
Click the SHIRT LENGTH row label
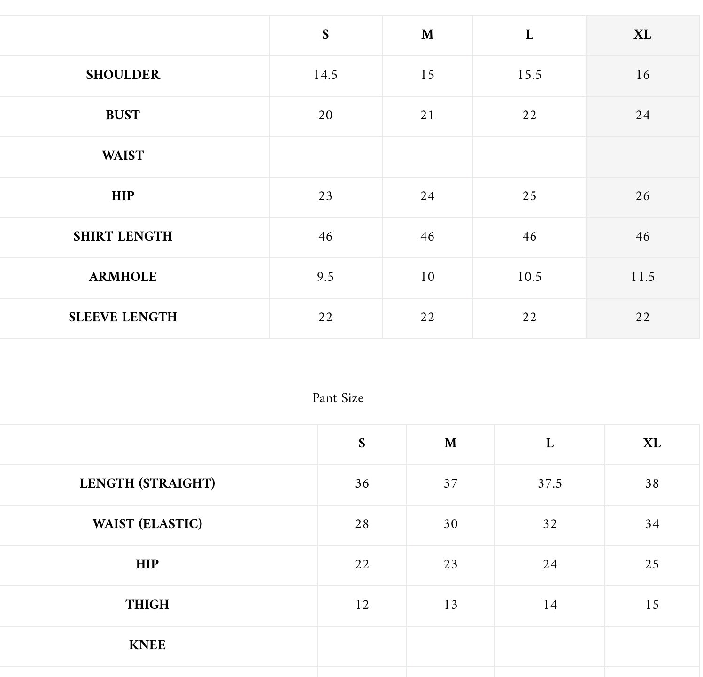pos(123,236)
